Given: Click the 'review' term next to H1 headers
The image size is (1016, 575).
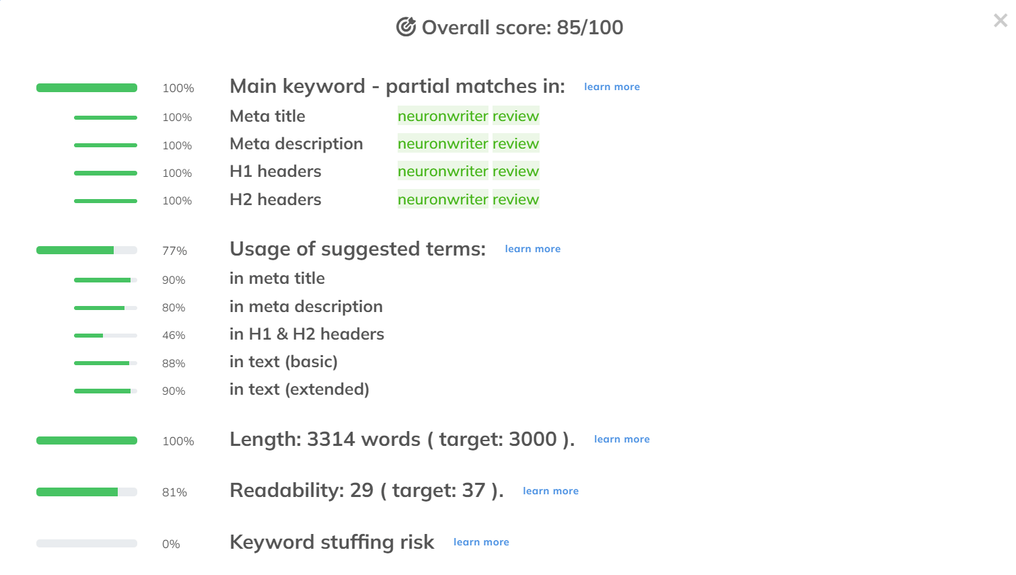Looking at the screenshot, I should 515,171.
